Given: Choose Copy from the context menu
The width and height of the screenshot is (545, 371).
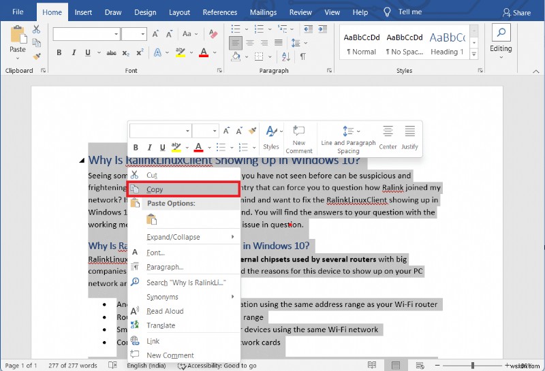Looking at the screenshot, I should (x=183, y=189).
